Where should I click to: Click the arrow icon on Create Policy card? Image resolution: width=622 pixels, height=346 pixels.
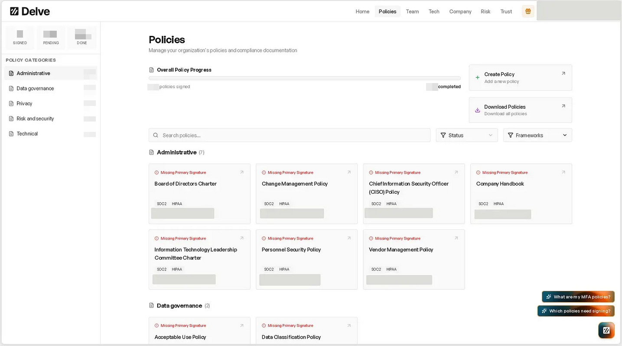pyautogui.click(x=563, y=74)
